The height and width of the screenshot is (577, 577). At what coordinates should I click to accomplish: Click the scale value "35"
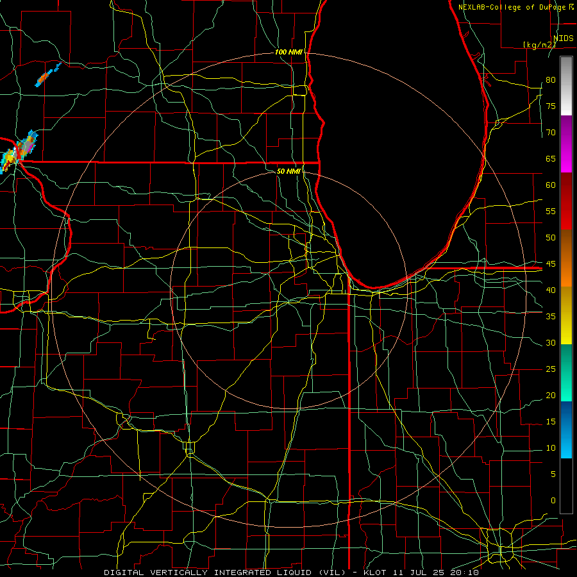click(551, 317)
